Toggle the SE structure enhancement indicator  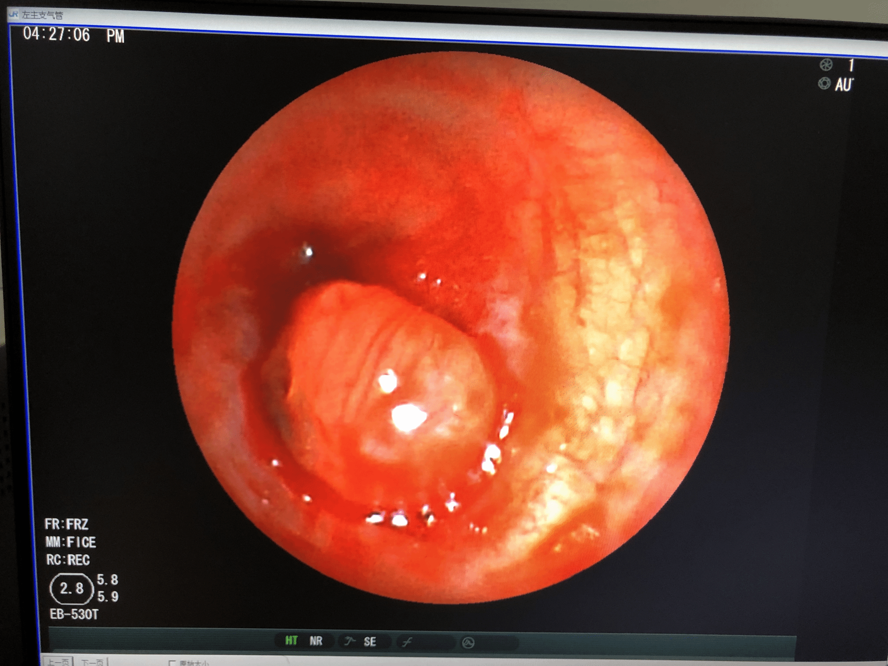(x=370, y=642)
